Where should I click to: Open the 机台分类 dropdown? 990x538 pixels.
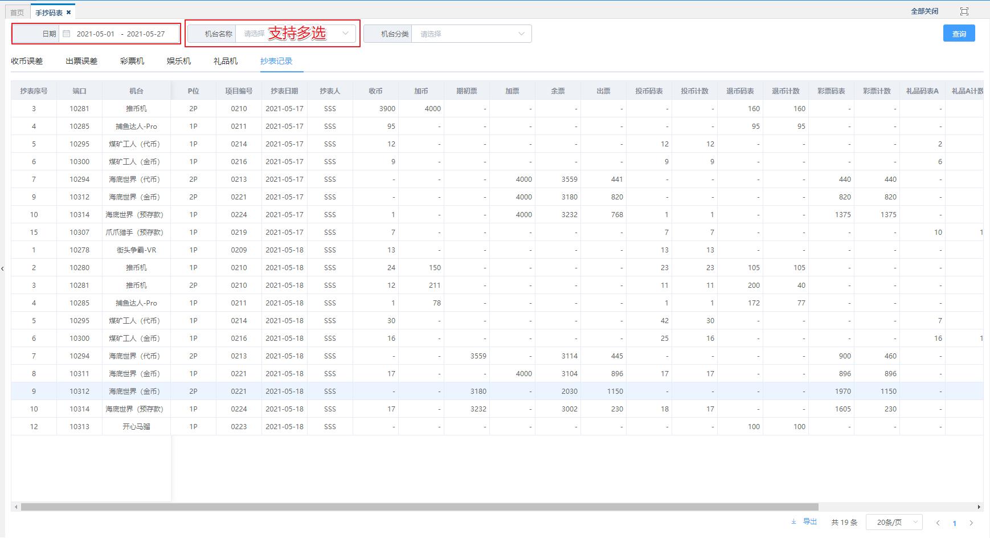471,34
